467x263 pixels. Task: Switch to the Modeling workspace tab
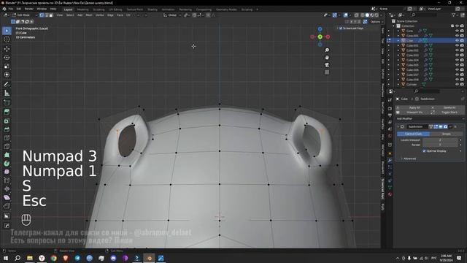pyautogui.click(x=82, y=9)
